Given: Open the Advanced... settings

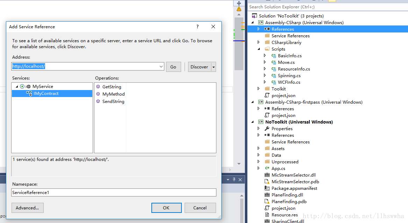Looking at the screenshot, I should click(27, 208).
